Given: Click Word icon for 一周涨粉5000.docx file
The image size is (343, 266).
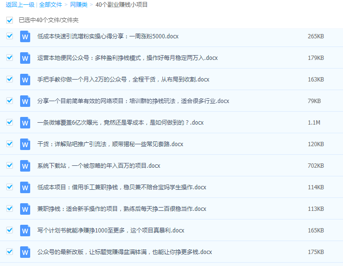Looking at the screenshot, I should coord(25,36).
